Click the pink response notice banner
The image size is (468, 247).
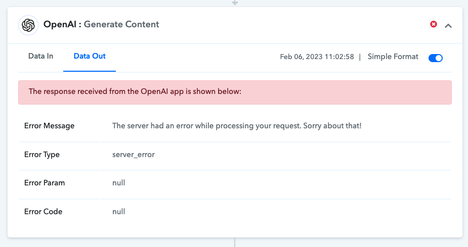pyautogui.click(x=235, y=92)
